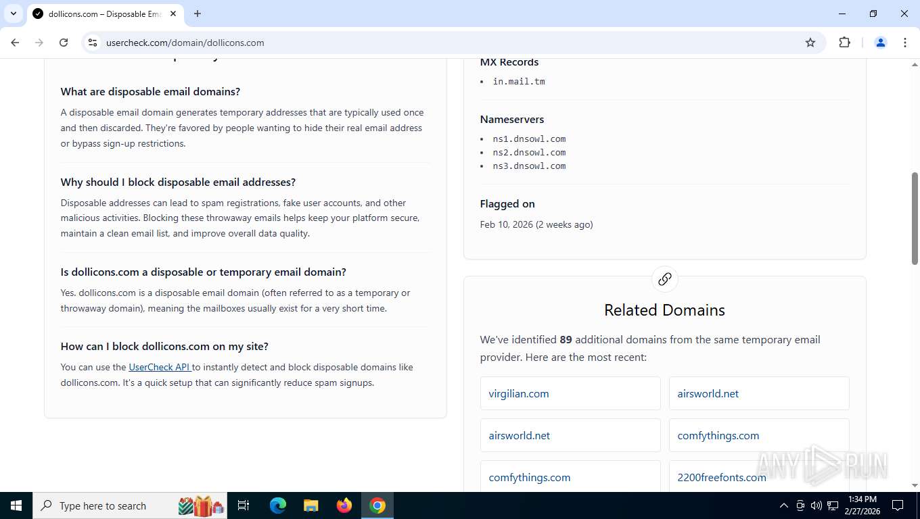The width and height of the screenshot is (920, 519).
Task: Click the network tray icon
Action: coord(833,505)
